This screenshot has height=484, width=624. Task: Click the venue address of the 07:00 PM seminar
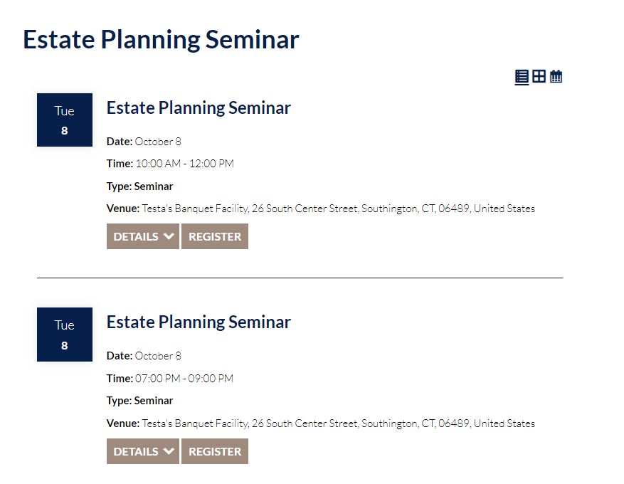[x=338, y=423]
